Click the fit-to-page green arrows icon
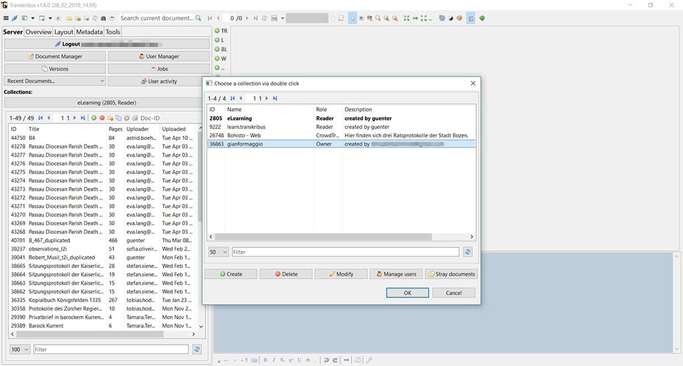 [x=406, y=18]
